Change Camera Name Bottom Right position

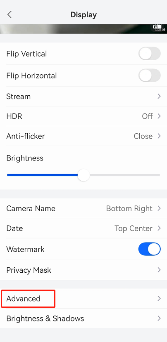tap(129, 208)
